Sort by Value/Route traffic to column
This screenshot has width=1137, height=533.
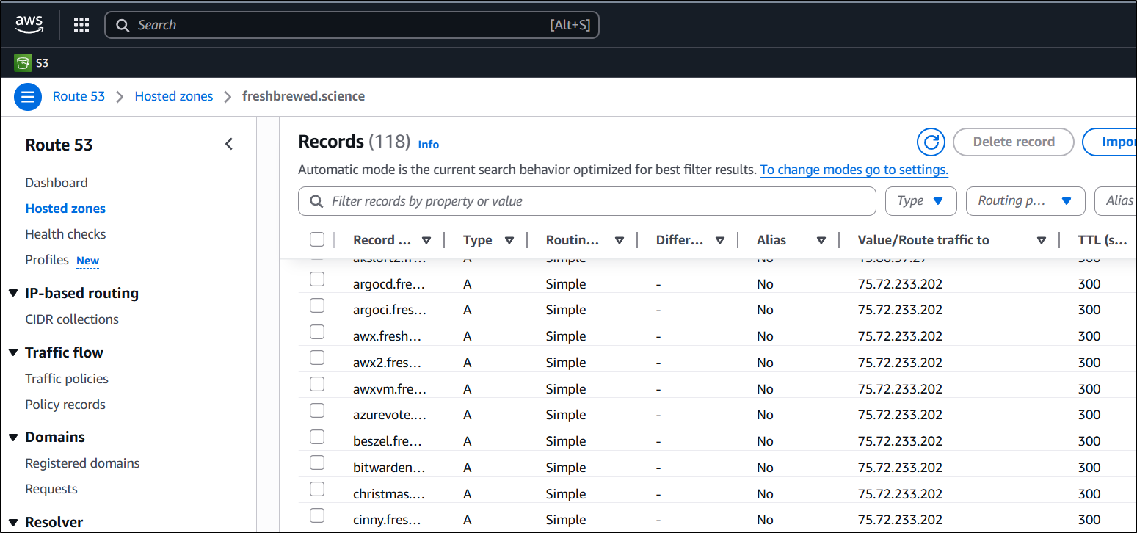[x=1041, y=240]
